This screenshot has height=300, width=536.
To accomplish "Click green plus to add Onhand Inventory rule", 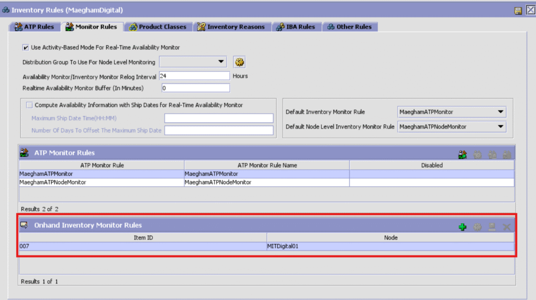I will pos(462,227).
